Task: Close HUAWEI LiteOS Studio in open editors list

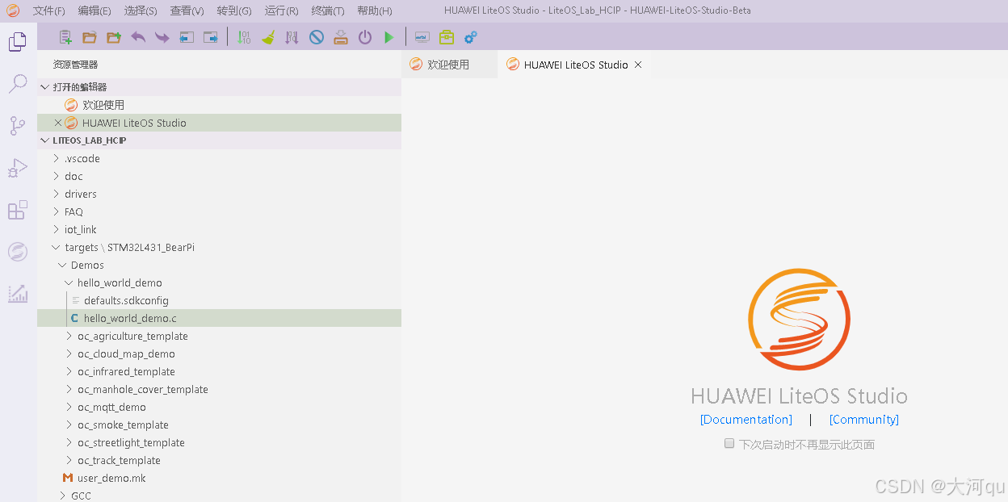Action: click(x=57, y=123)
